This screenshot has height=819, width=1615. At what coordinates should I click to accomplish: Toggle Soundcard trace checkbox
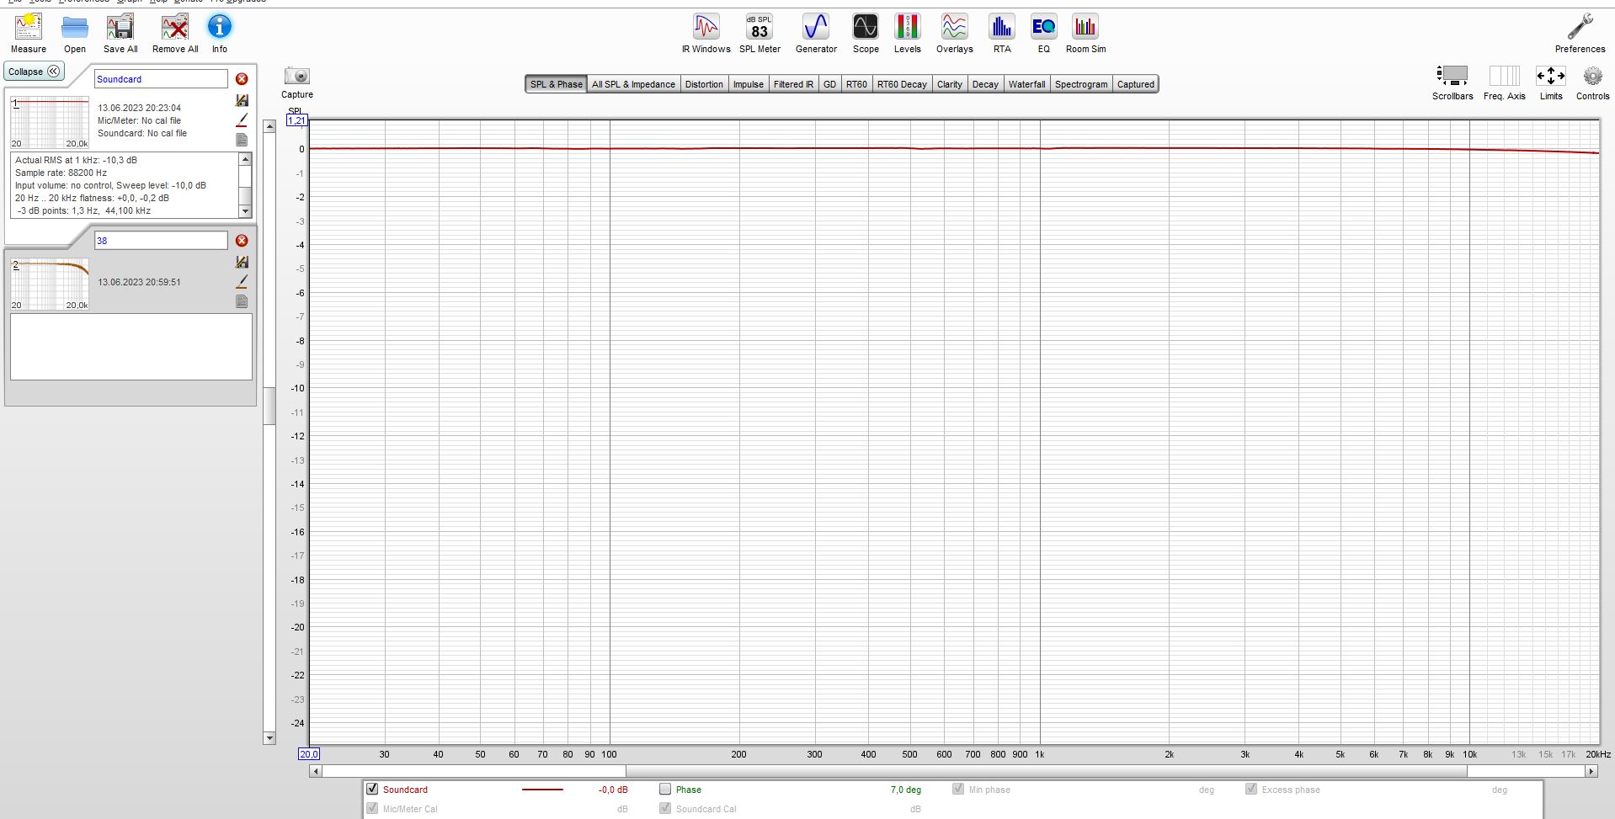(x=372, y=789)
